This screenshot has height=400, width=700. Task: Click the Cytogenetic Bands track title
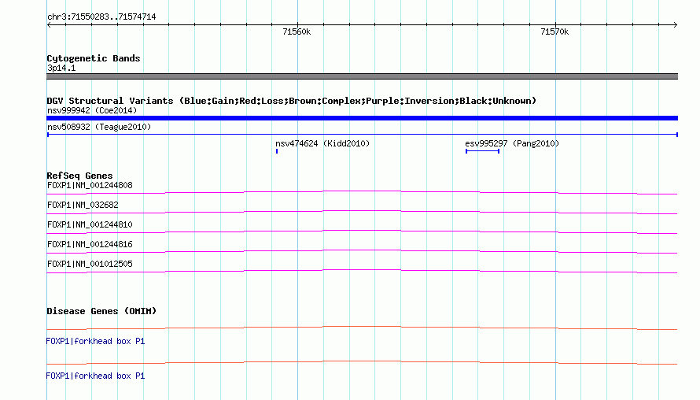click(94, 58)
